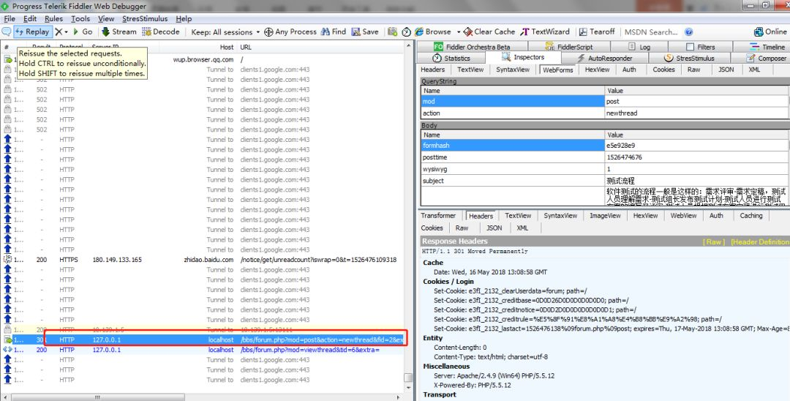The width and height of the screenshot is (790, 401).
Task: Select the formhash row in Body grid
Action: coord(605,146)
